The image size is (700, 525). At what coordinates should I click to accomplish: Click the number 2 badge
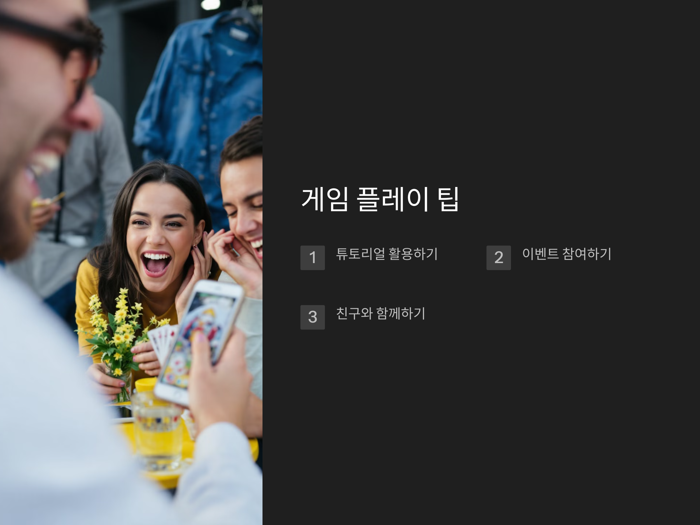click(x=498, y=258)
